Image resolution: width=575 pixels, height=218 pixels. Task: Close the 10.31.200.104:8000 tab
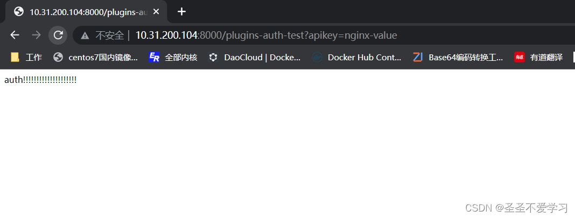pyautogui.click(x=156, y=12)
